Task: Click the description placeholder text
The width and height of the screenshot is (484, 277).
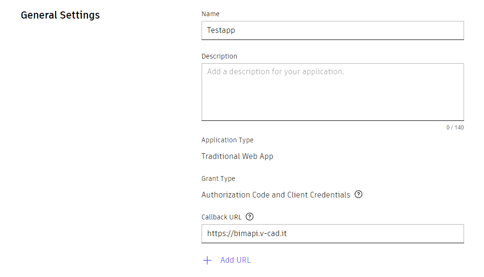Action: 275,72
